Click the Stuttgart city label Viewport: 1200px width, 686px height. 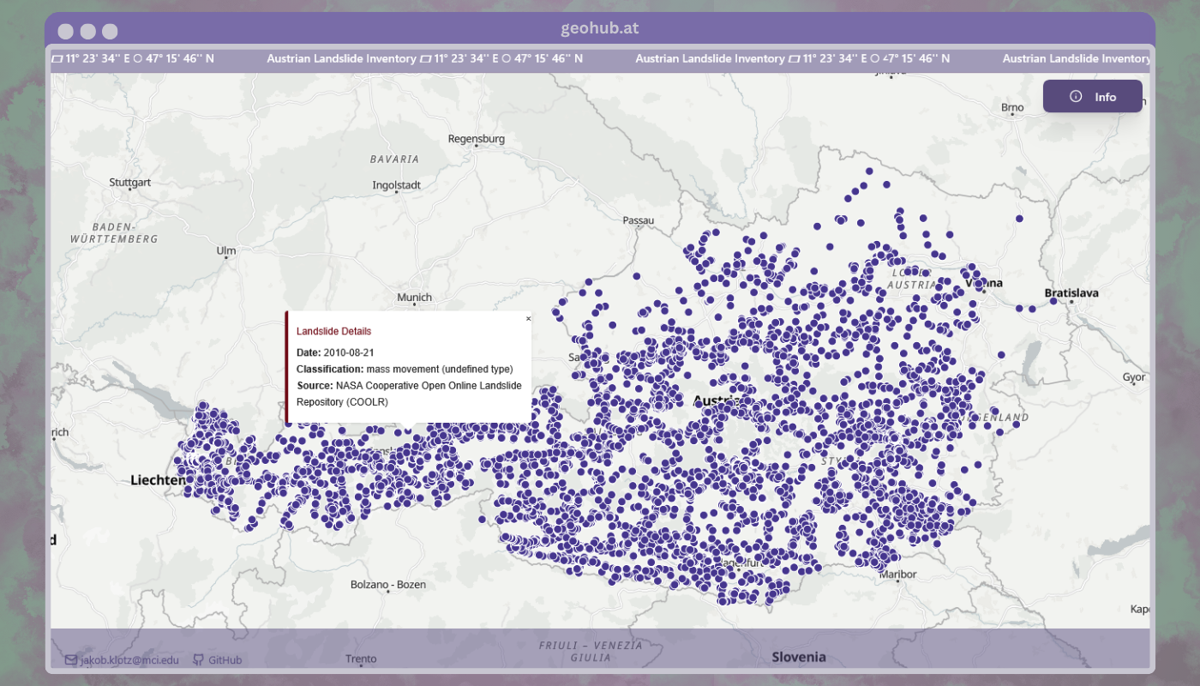pos(130,183)
